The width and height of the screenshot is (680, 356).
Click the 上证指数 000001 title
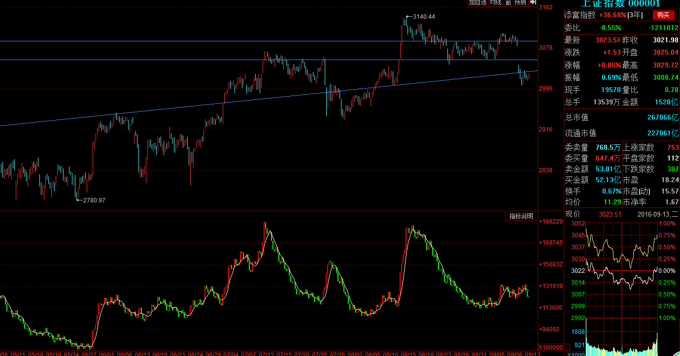(620, 4)
